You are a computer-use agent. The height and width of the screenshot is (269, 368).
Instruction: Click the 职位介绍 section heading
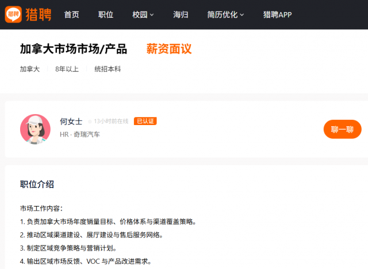37,184
